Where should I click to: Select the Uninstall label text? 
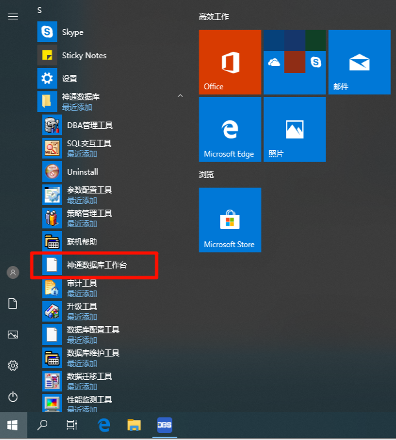click(x=83, y=171)
